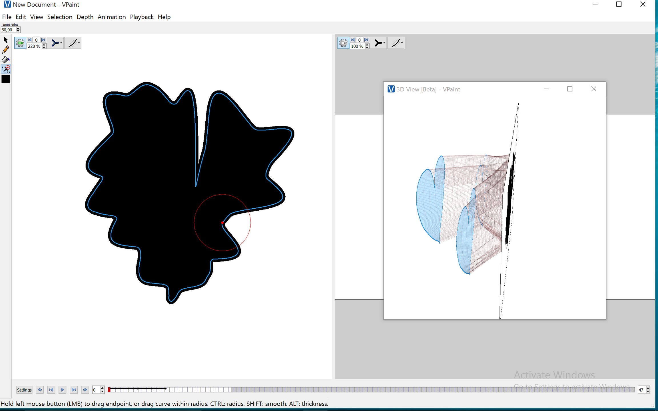Select the arrow Select tool
Image resolution: width=658 pixels, height=411 pixels.
[x=6, y=40]
